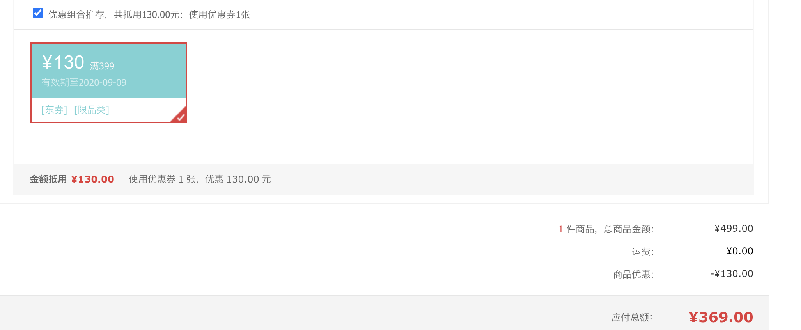
Task: Click the 满399 condition on the coupon
Action: [x=102, y=66]
